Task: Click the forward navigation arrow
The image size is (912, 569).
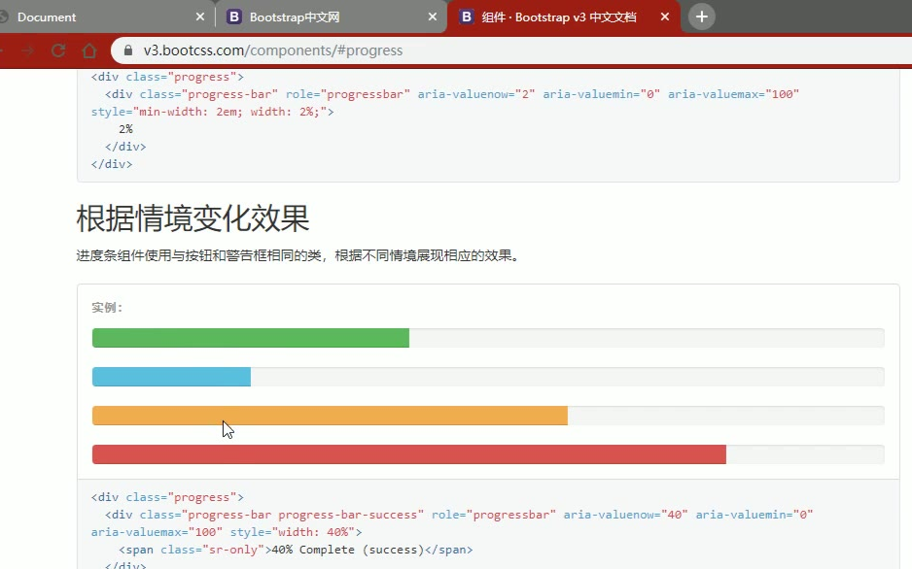Action: [27, 50]
